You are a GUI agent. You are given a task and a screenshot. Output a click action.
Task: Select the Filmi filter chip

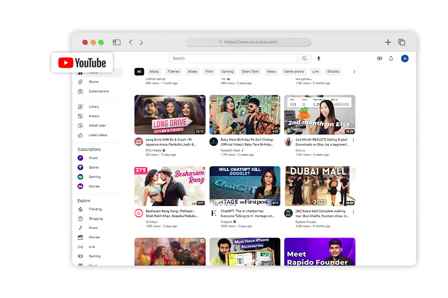pos(209,72)
